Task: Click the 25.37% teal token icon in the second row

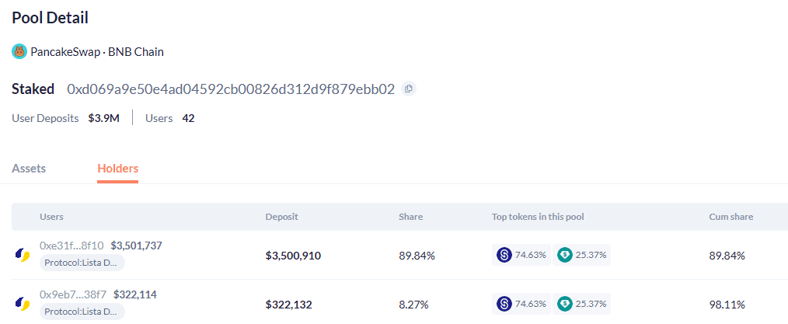Action: point(565,303)
